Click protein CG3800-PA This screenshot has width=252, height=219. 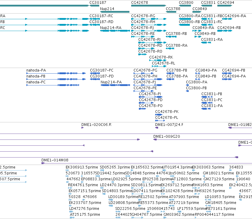coord(187,85)
